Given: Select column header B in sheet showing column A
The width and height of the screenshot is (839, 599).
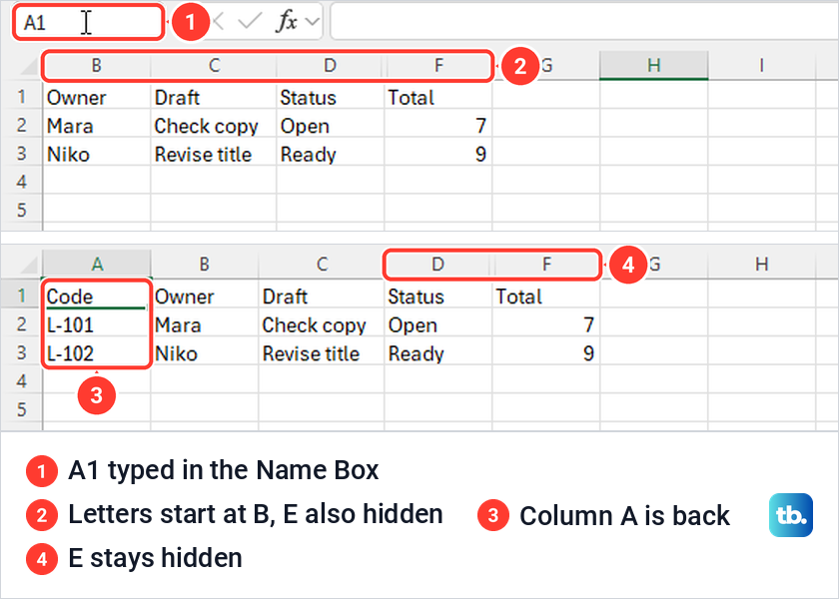Looking at the screenshot, I should click(x=205, y=265).
